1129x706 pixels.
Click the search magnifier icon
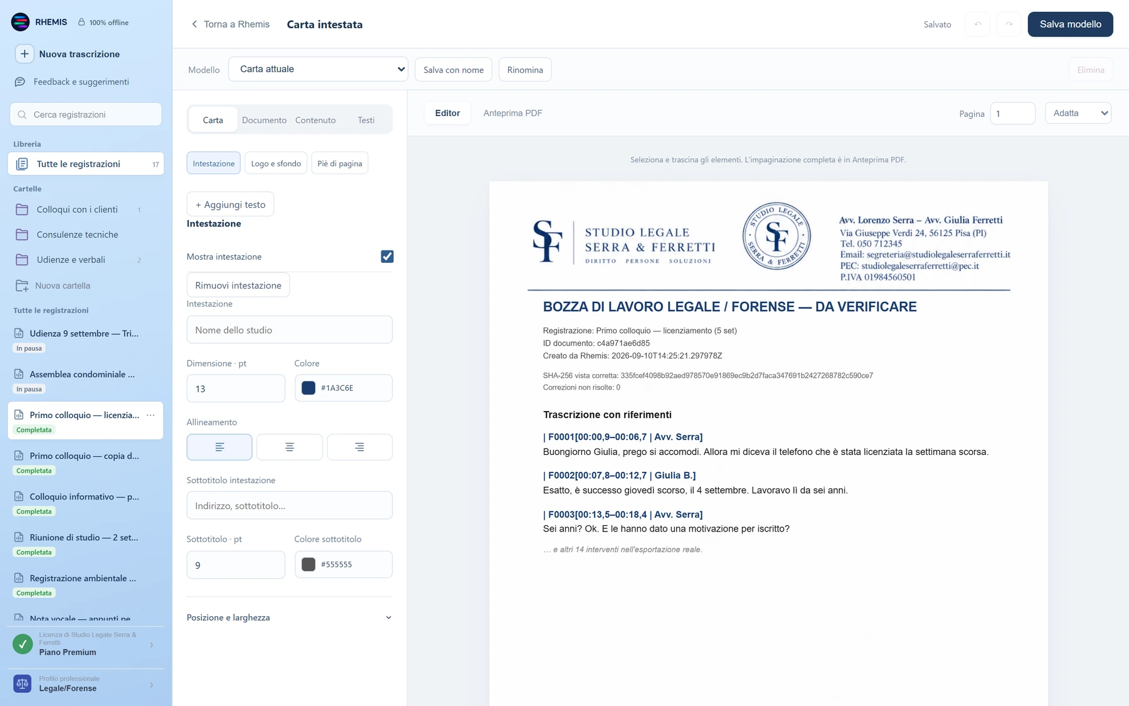coord(22,115)
